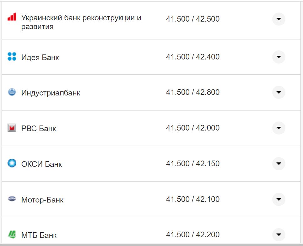303x246 pixels.
Task: Open the Мотор-Банк bank page link
Action: [x=42, y=199]
